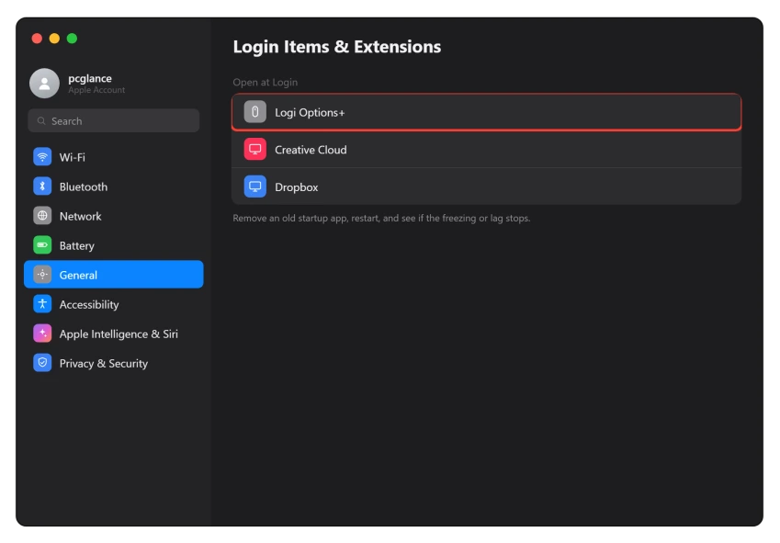Image resolution: width=780 pixels, height=543 pixels.
Task: Click the blue Dropbox icon
Action: (x=254, y=187)
